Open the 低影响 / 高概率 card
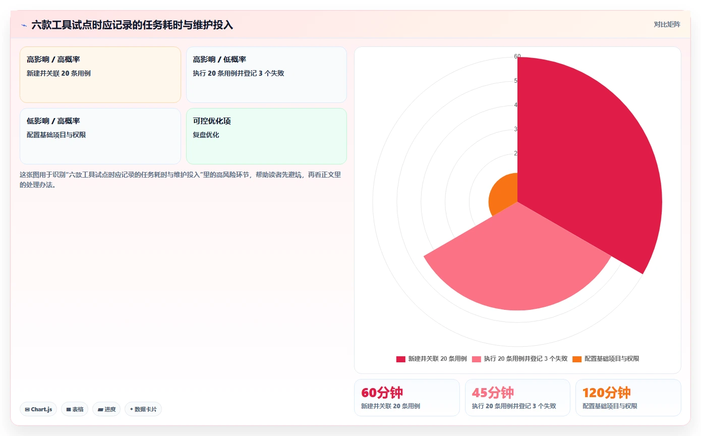 click(100, 136)
